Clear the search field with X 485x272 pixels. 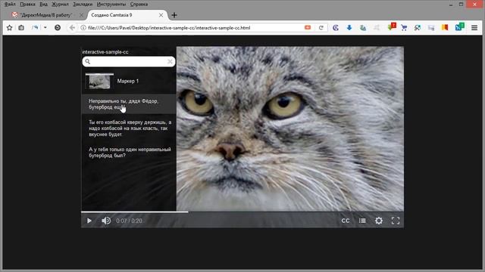click(170, 62)
